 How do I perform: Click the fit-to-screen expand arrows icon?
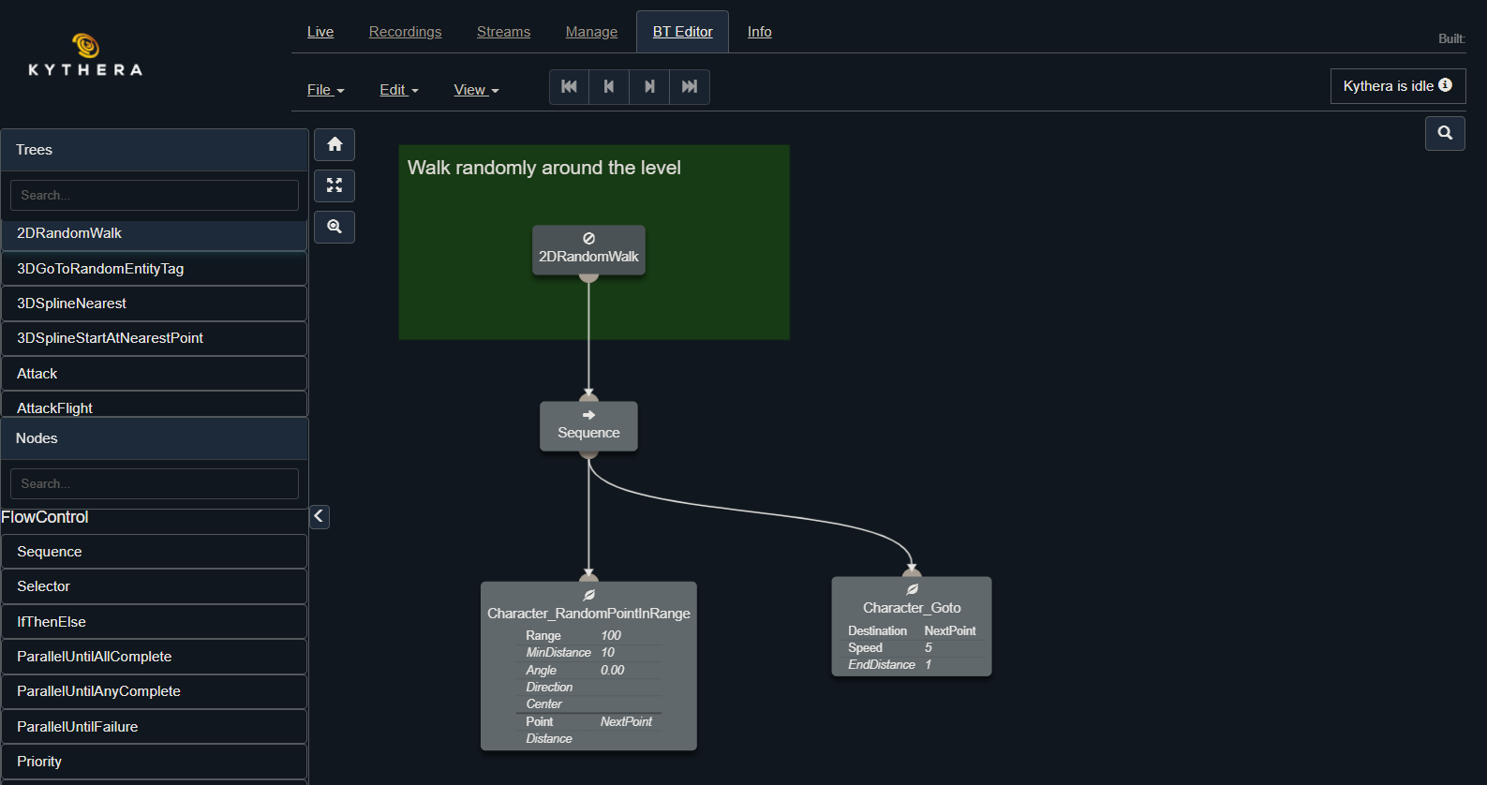(x=335, y=185)
